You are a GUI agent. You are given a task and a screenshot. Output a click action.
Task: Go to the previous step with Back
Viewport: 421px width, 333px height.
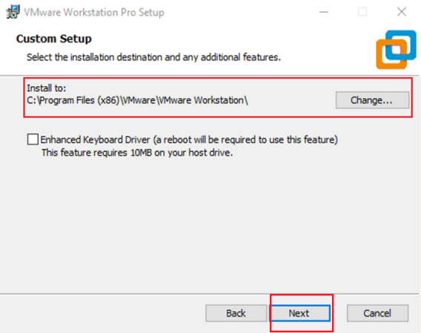click(x=236, y=313)
